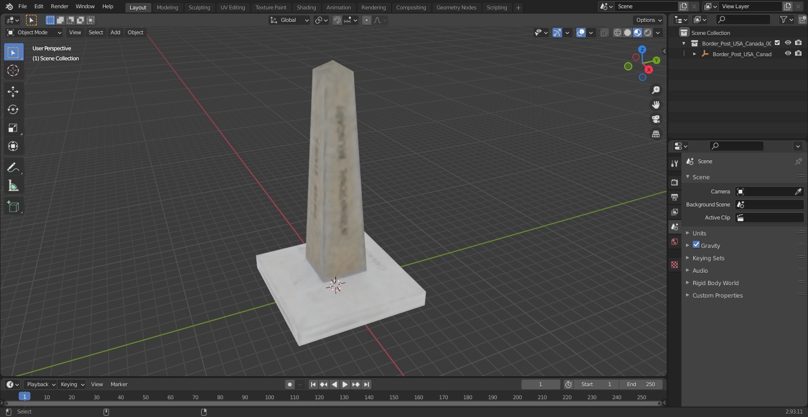The height and width of the screenshot is (417, 808).
Task: Select the Move tool
Action: point(13,91)
